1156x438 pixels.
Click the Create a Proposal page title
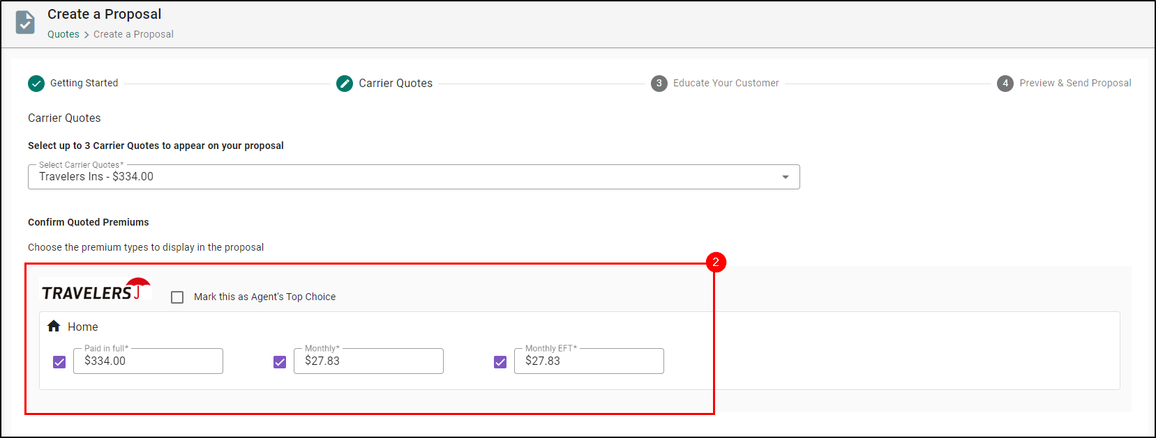[104, 14]
